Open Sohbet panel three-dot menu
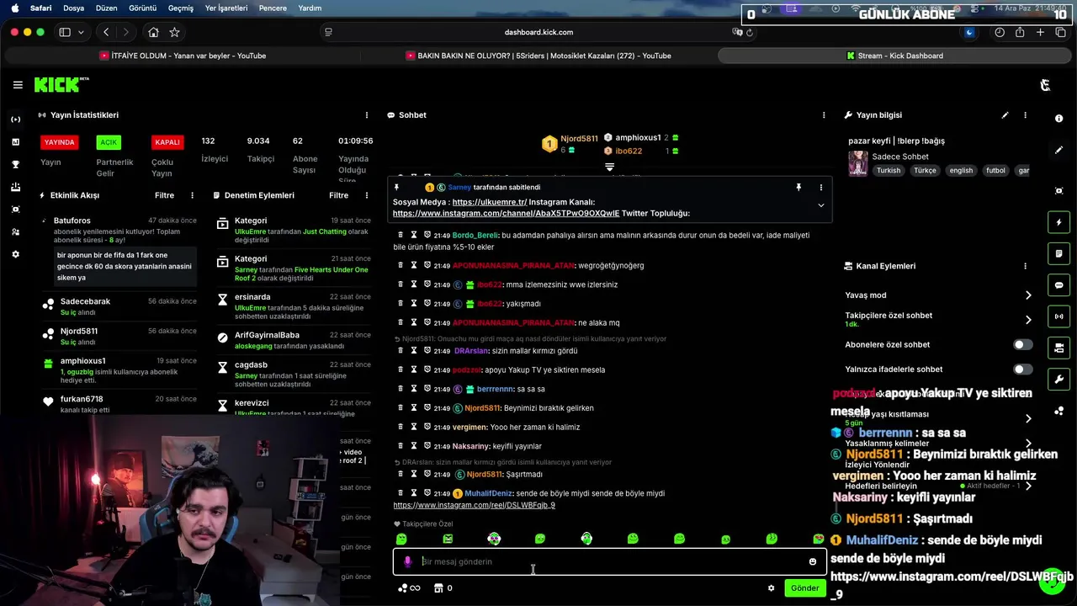The width and height of the screenshot is (1077, 606). coord(823,115)
